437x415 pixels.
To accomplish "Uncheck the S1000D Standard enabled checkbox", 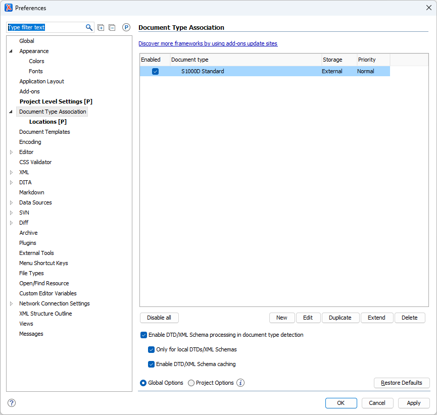I will click(x=155, y=71).
